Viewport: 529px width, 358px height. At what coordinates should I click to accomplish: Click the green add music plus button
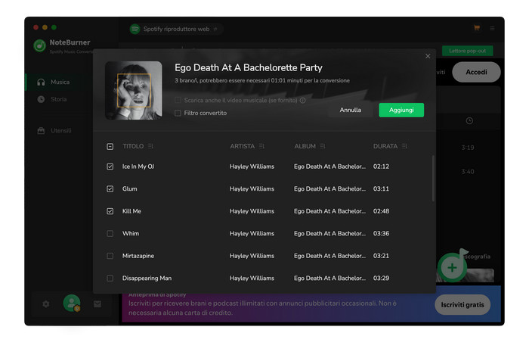[x=452, y=267]
